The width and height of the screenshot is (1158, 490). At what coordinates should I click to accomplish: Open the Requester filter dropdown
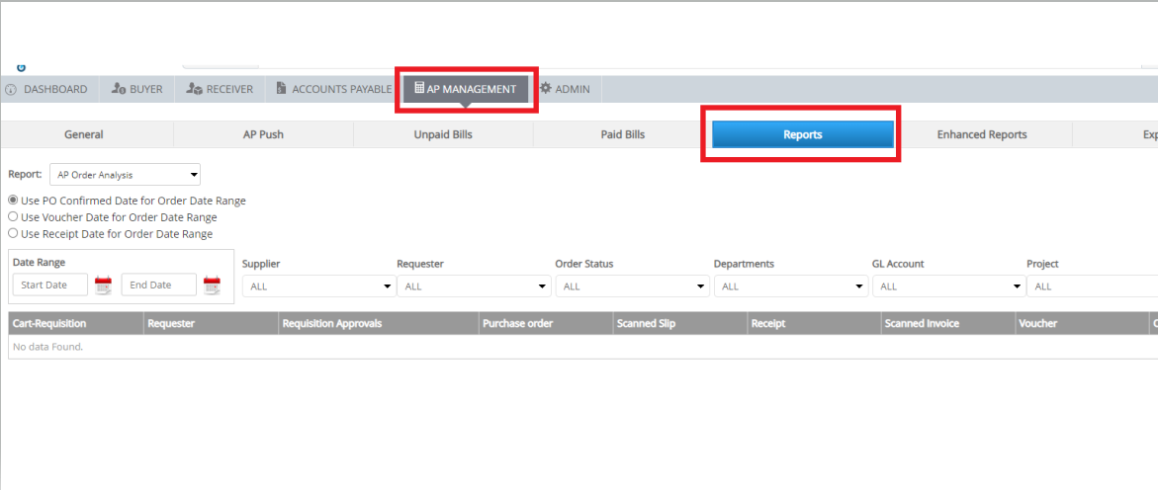click(474, 286)
